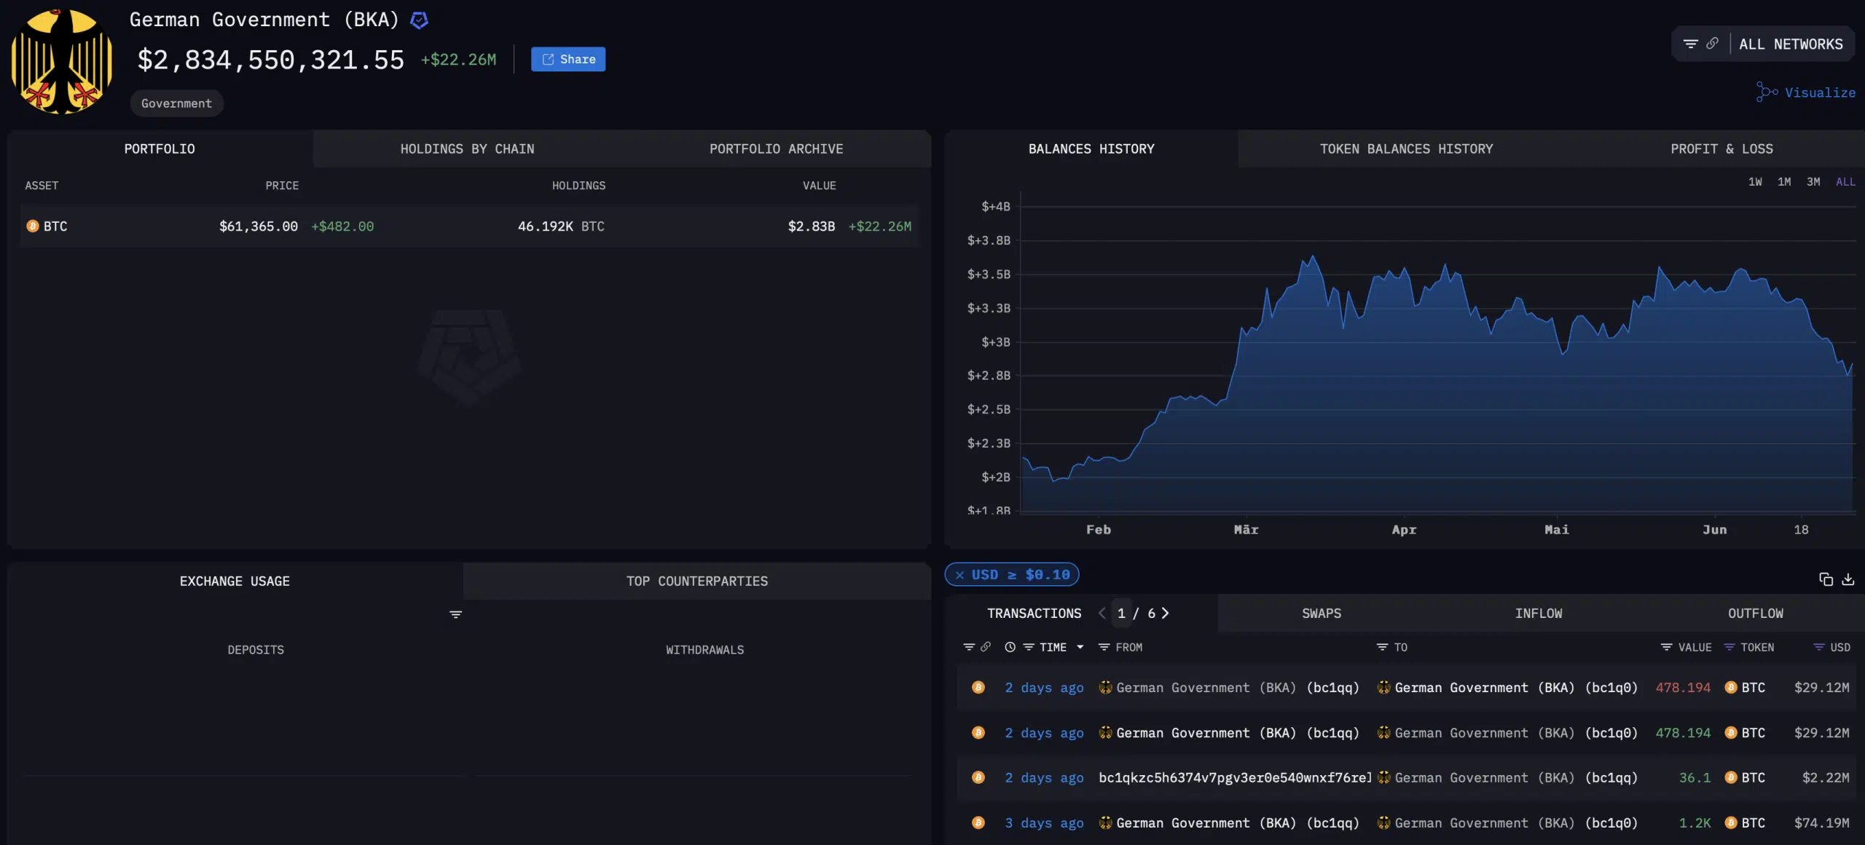The image size is (1865, 845).
Task: Click the filter icon on the TO column
Action: [1381, 647]
